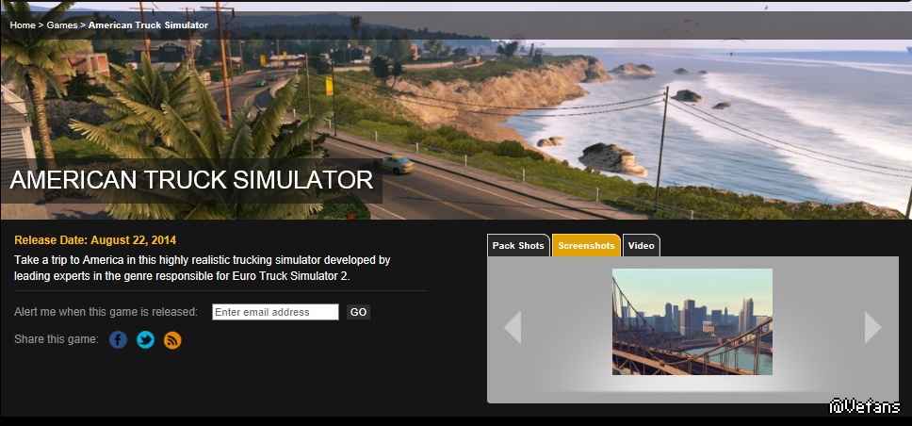Open the Video tab
This screenshot has width=912, height=426.
[x=641, y=246]
